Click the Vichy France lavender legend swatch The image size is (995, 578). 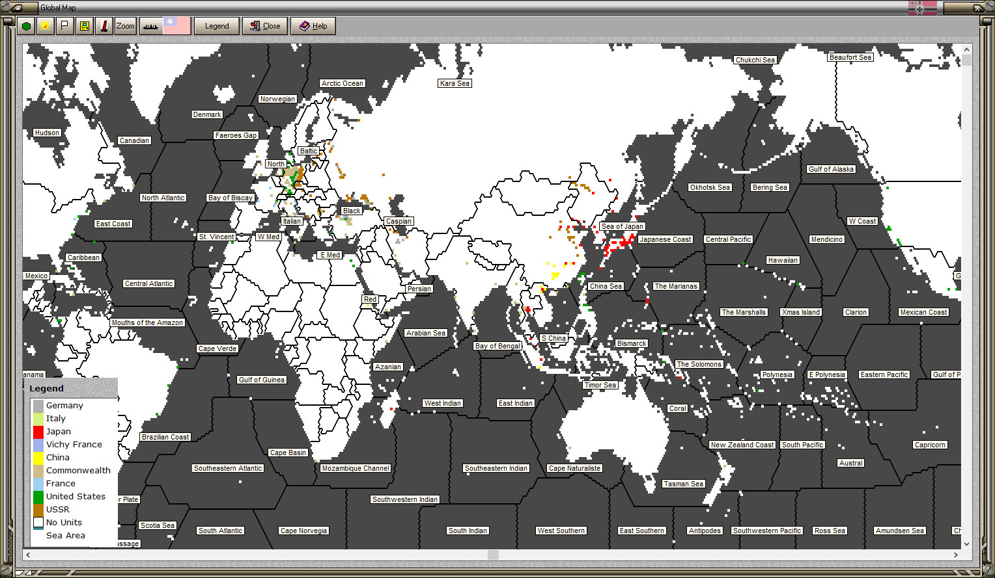tap(38, 444)
